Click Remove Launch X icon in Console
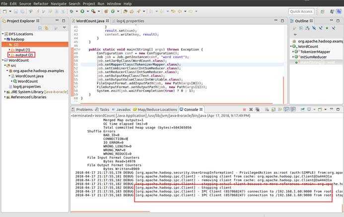Image resolution: width=344 pixels, height=217 pixels. tap(251, 109)
